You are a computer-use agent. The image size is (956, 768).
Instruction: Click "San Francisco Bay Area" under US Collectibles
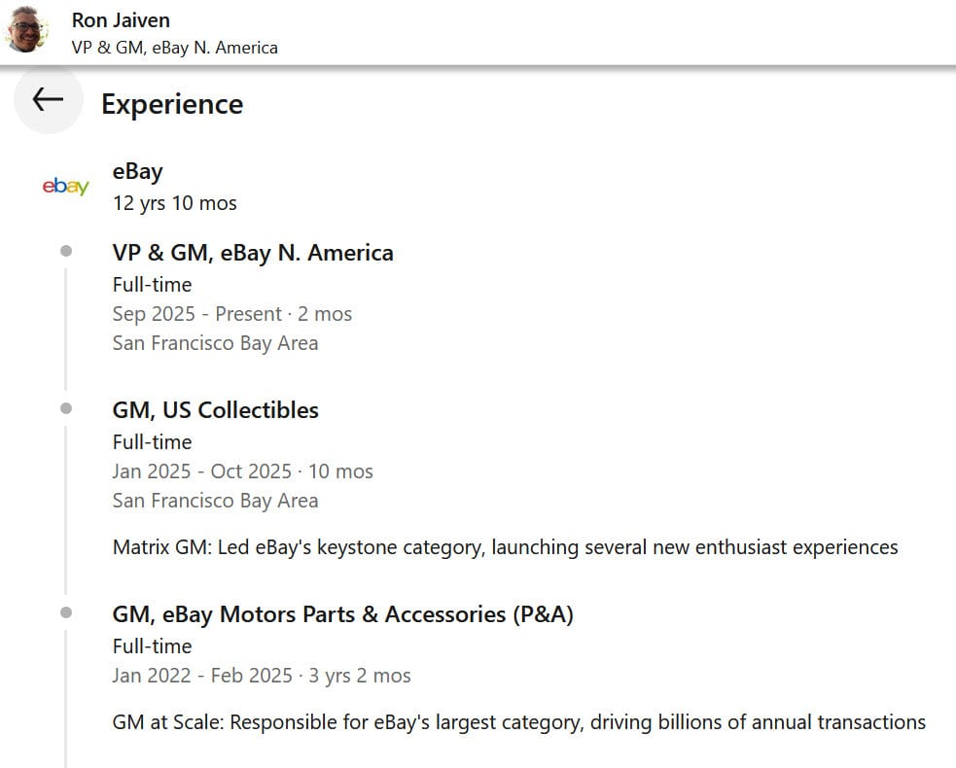pyautogui.click(x=215, y=501)
